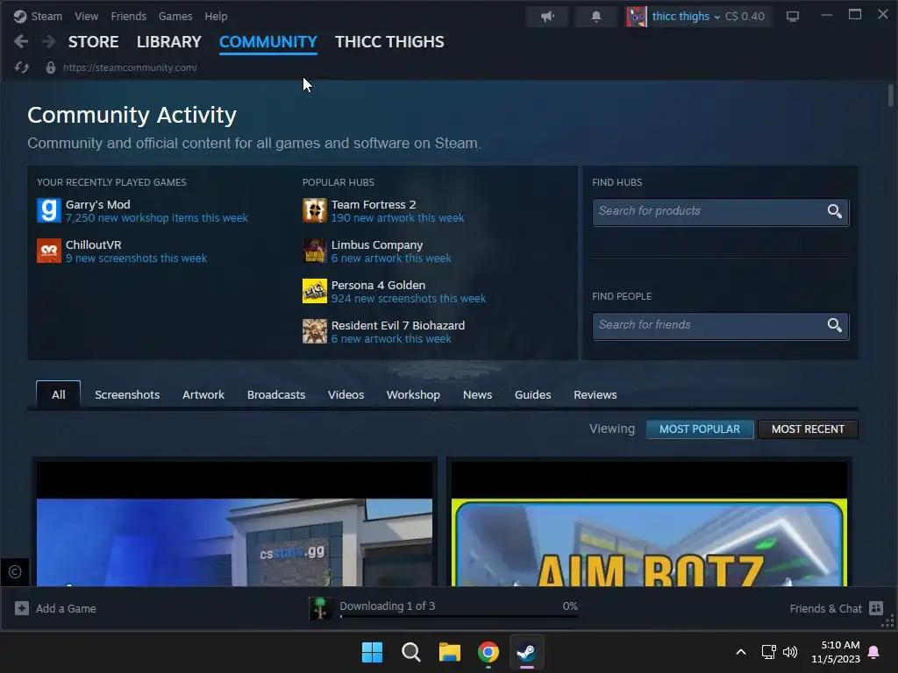The image size is (898, 673).
Task: Open the csstats.gg featured thumbnail
Action: coord(234,524)
